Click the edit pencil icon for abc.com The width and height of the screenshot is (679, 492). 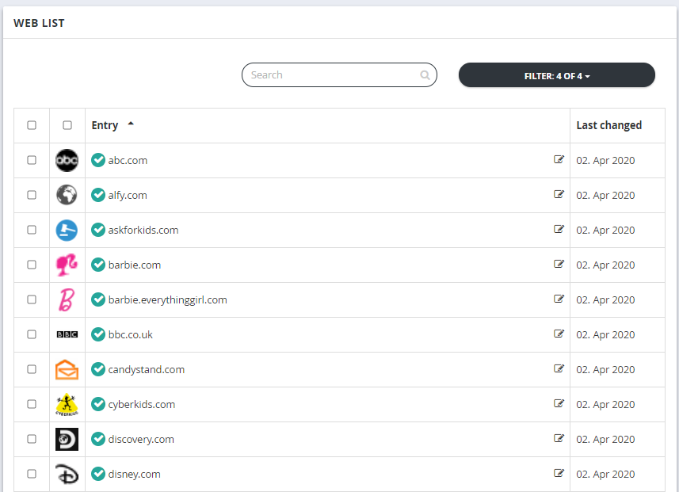pos(559,160)
